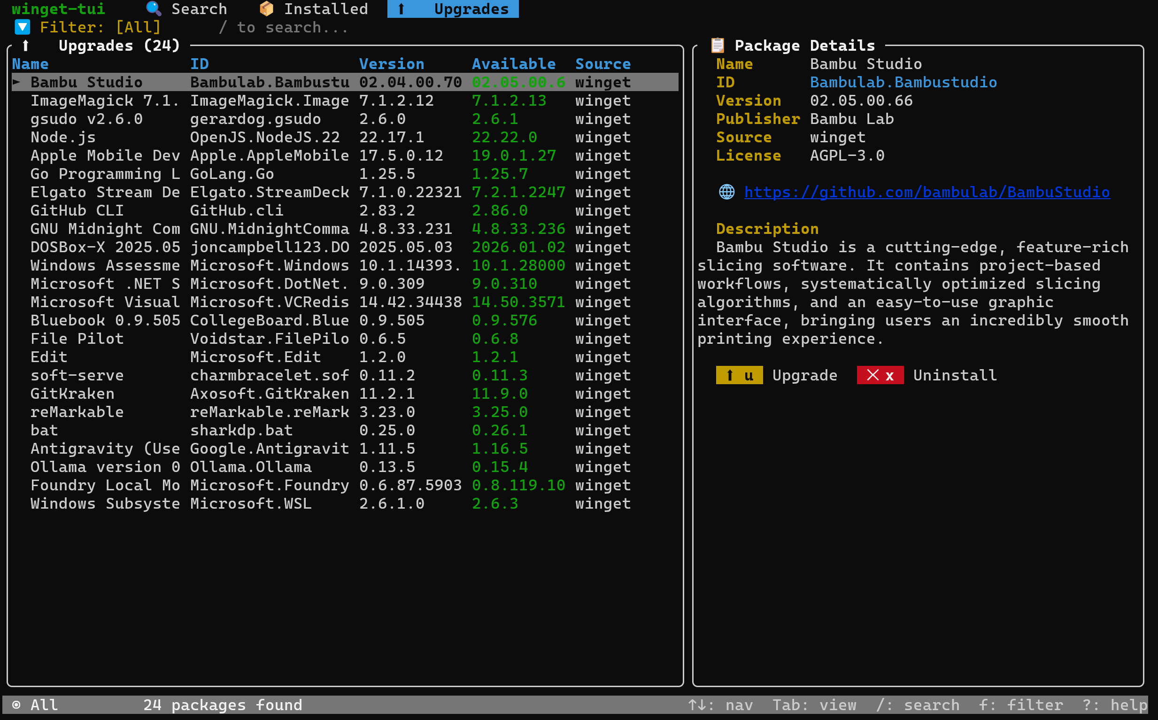Screen dimensions: 1158x720
Task: Click the globe icon beside the GitHub URL
Action: pos(726,192)
